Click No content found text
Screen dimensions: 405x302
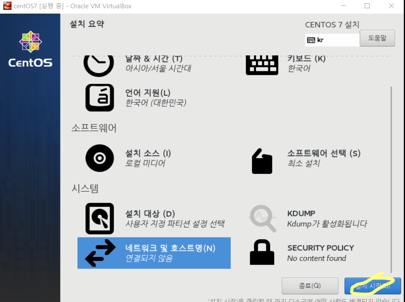pos(317,258)
